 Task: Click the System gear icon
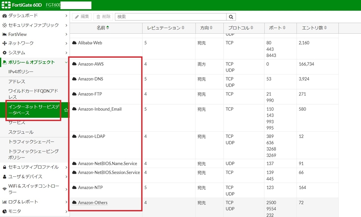[5, 53]
